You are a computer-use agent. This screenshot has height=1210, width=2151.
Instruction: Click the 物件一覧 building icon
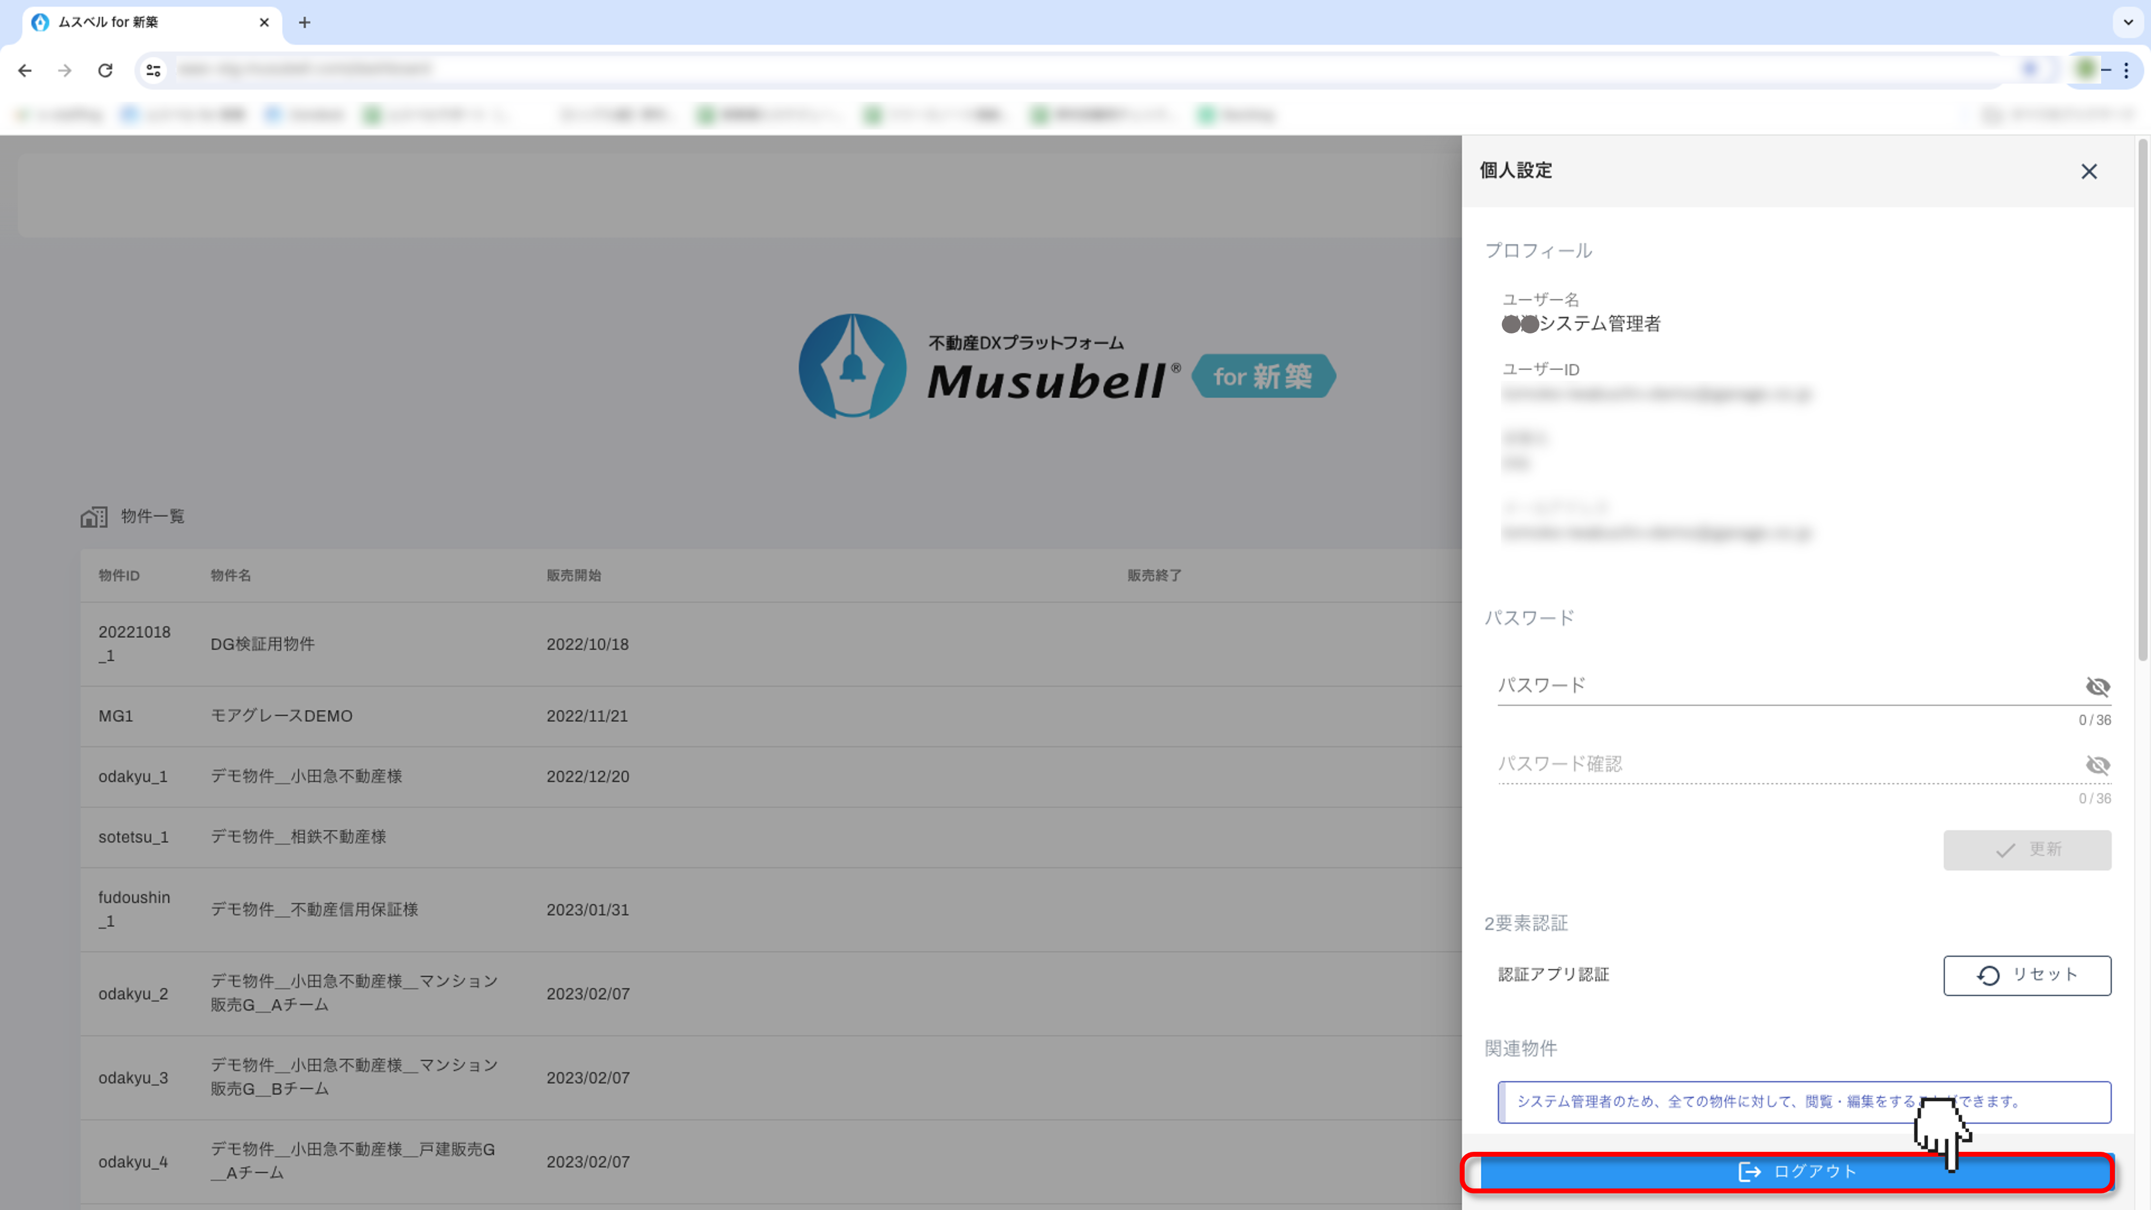pos(93,517)
